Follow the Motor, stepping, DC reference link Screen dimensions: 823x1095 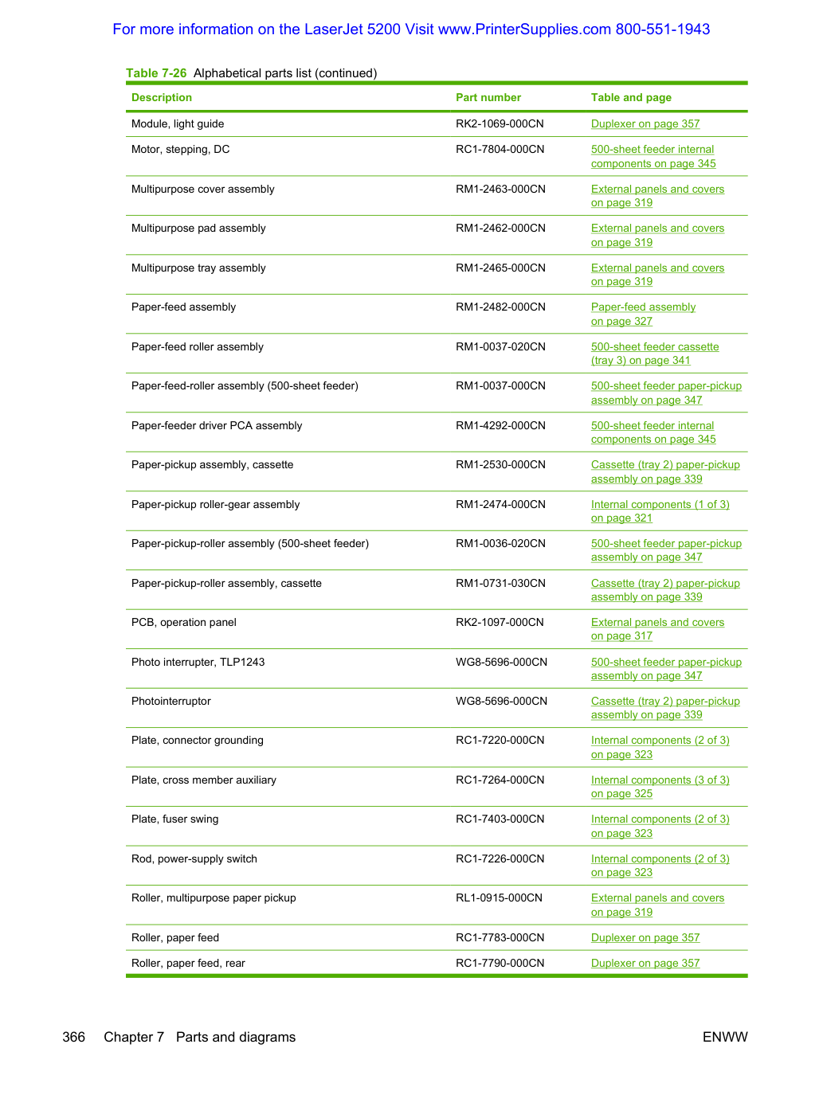pyautogui.click(x=653, y=156)
